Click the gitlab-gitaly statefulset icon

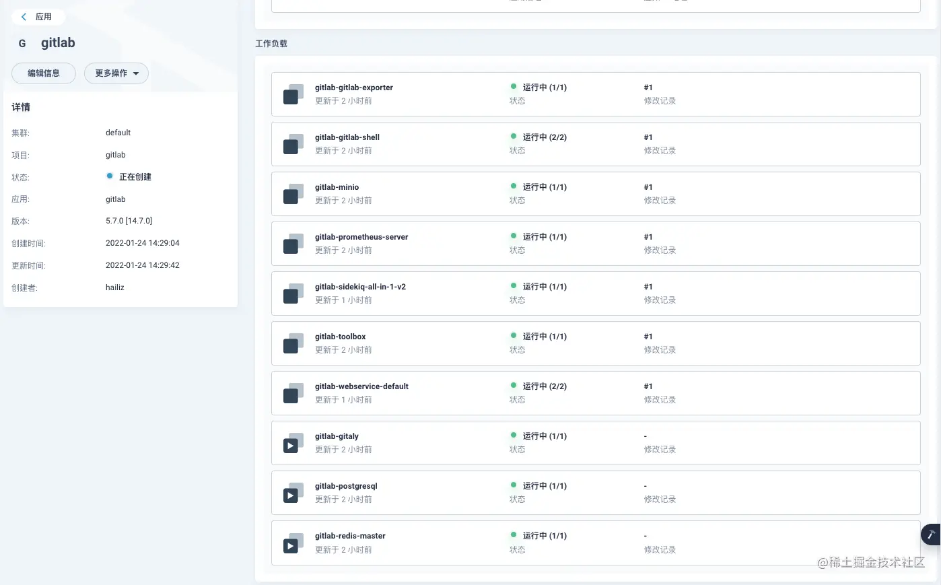click(293, 443)
